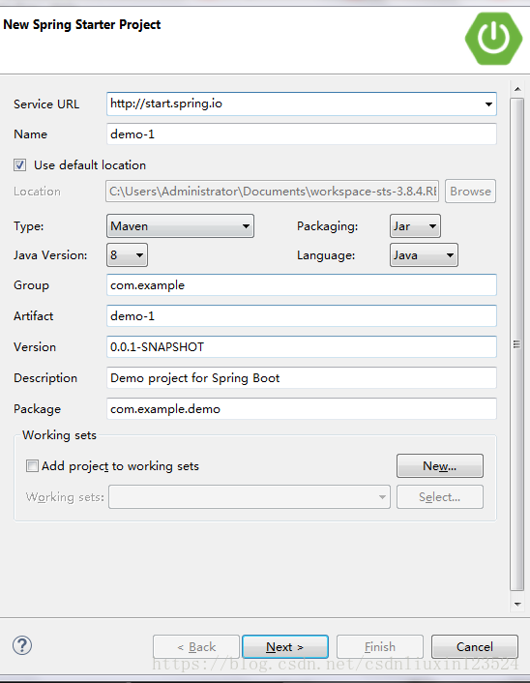
Task: Click into the Name field demo-1
Action: (x=302, y=134)
